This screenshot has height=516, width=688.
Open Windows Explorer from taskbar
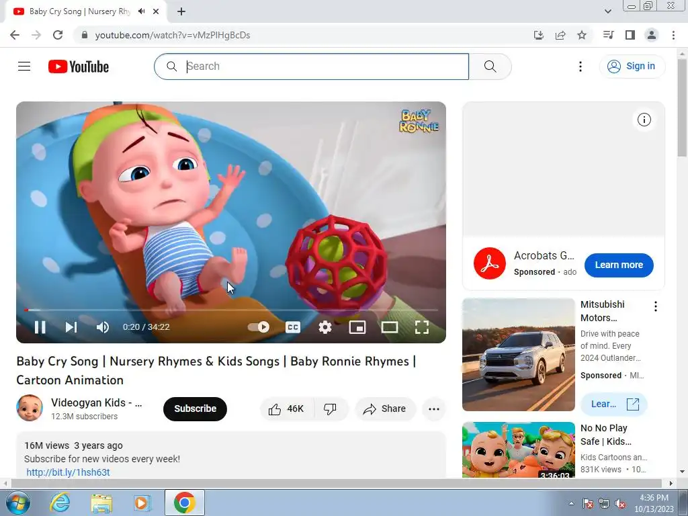pyautogui.click(x=101, y=503)
